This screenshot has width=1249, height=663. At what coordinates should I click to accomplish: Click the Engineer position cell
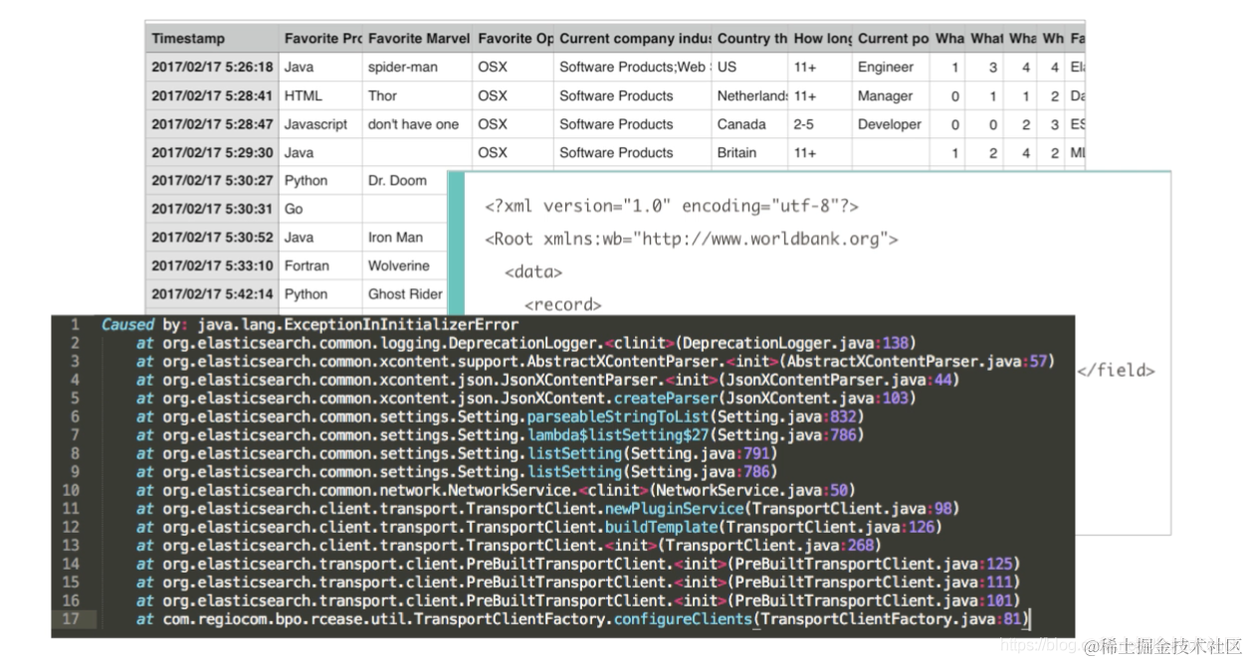tap(891, 68)
